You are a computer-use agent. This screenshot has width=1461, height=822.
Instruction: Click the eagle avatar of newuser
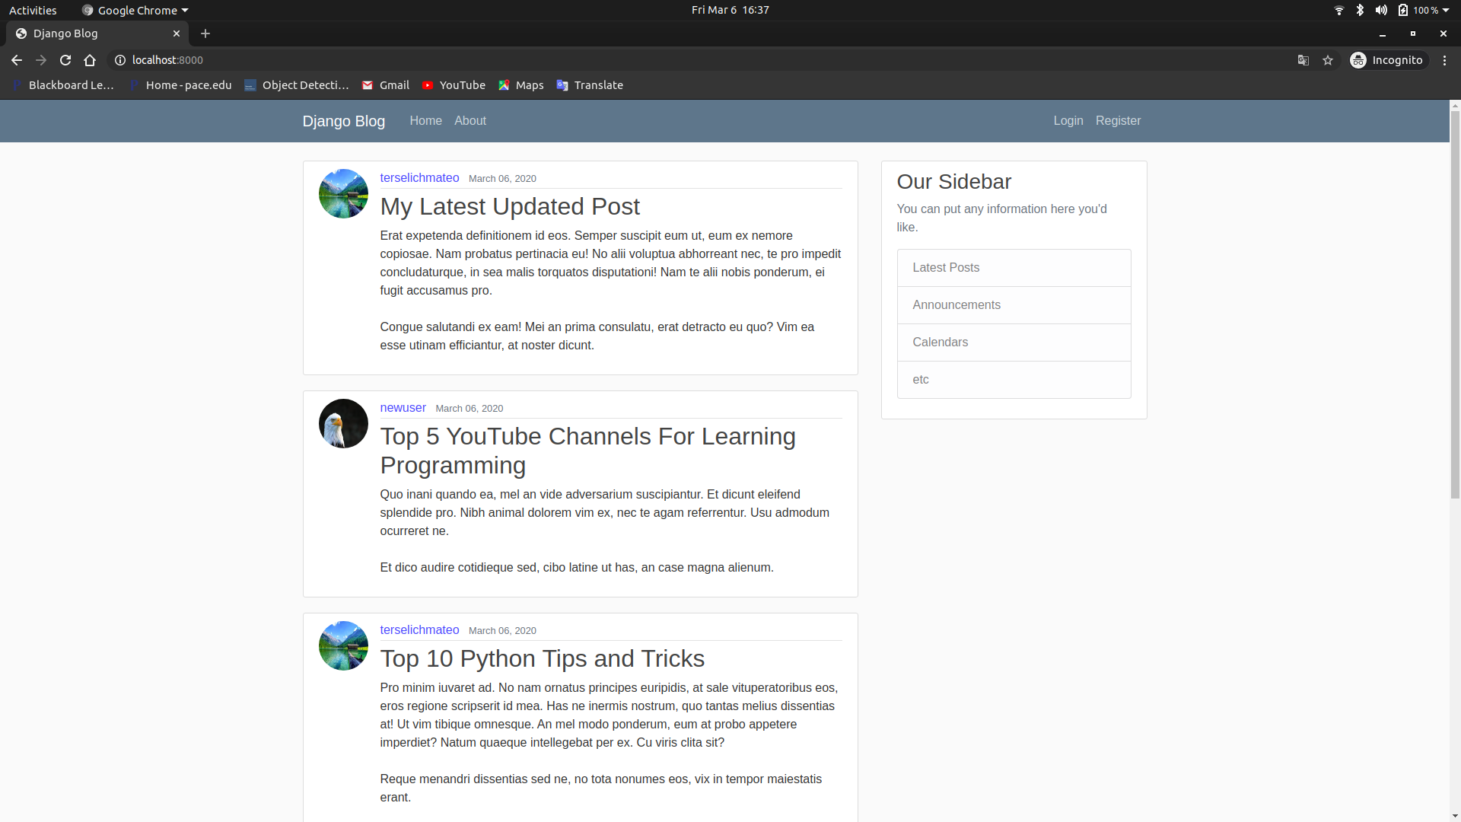point(343,423)
